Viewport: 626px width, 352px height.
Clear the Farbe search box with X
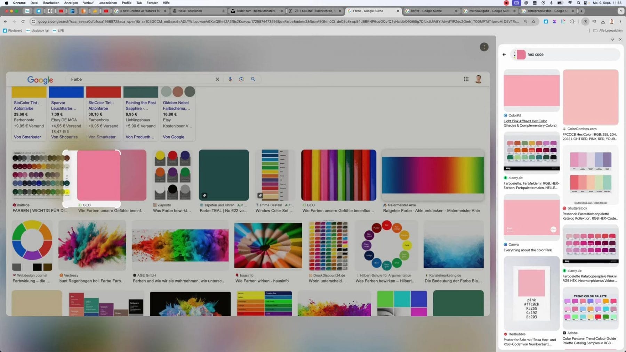click(217, 79)
